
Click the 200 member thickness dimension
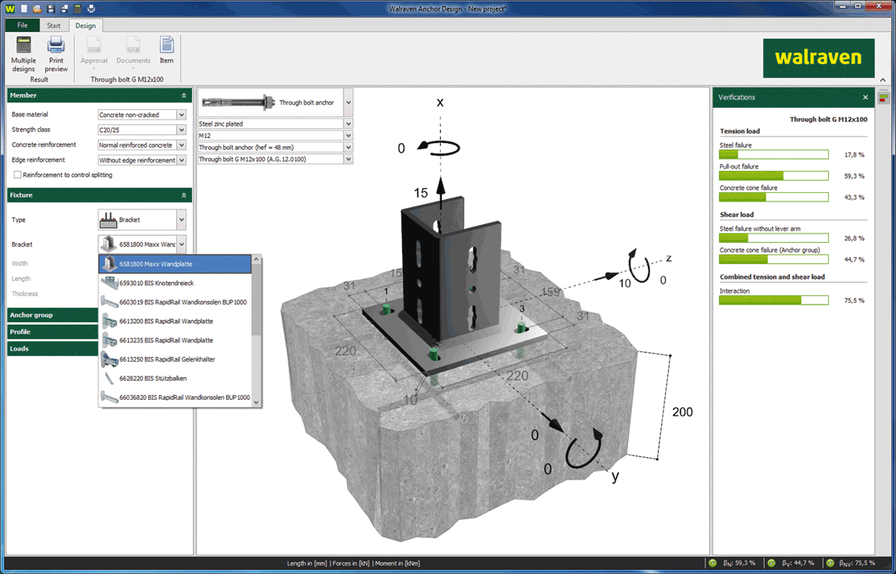[682, 412]
